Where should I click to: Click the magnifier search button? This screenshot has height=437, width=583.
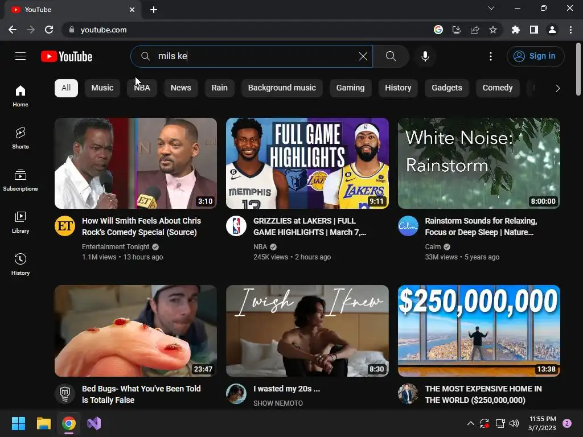pyautogui.click(x=391, y=56)
